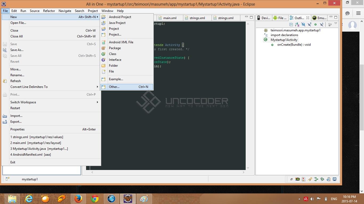Open Firefox from the taskbar

(x=78, y=199)
